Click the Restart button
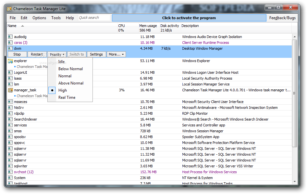 click(37, 55)
